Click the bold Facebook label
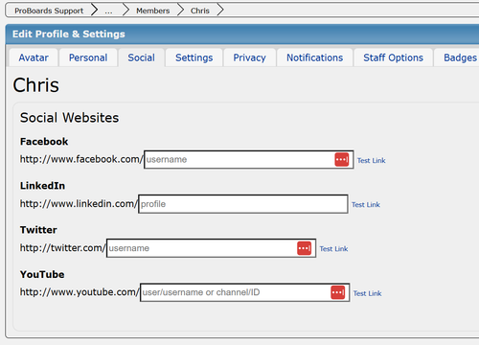 (x=44, y=142)
